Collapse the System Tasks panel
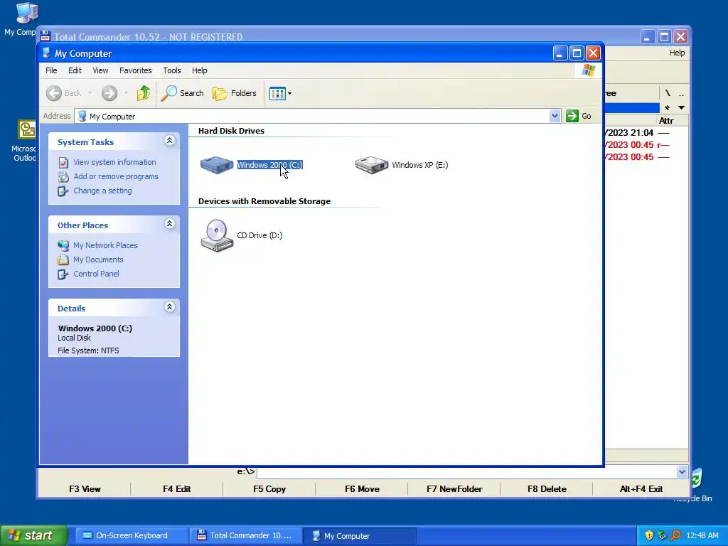Viewport: 728px width, 546px height. coord(169,141)
